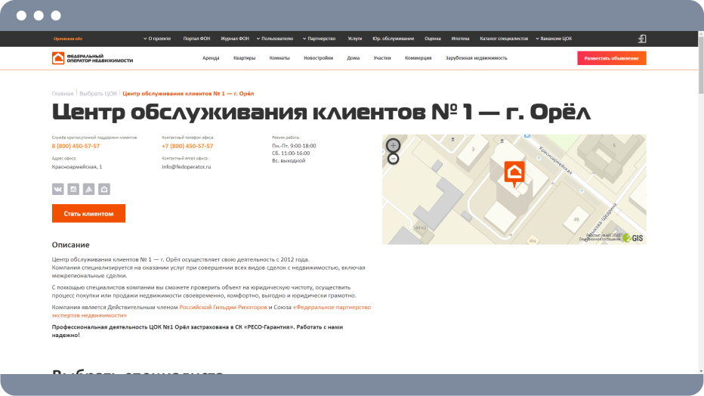Expand the Вакансии ЦОК dropdown menu
Screen dimensions: 704x396
554,39
